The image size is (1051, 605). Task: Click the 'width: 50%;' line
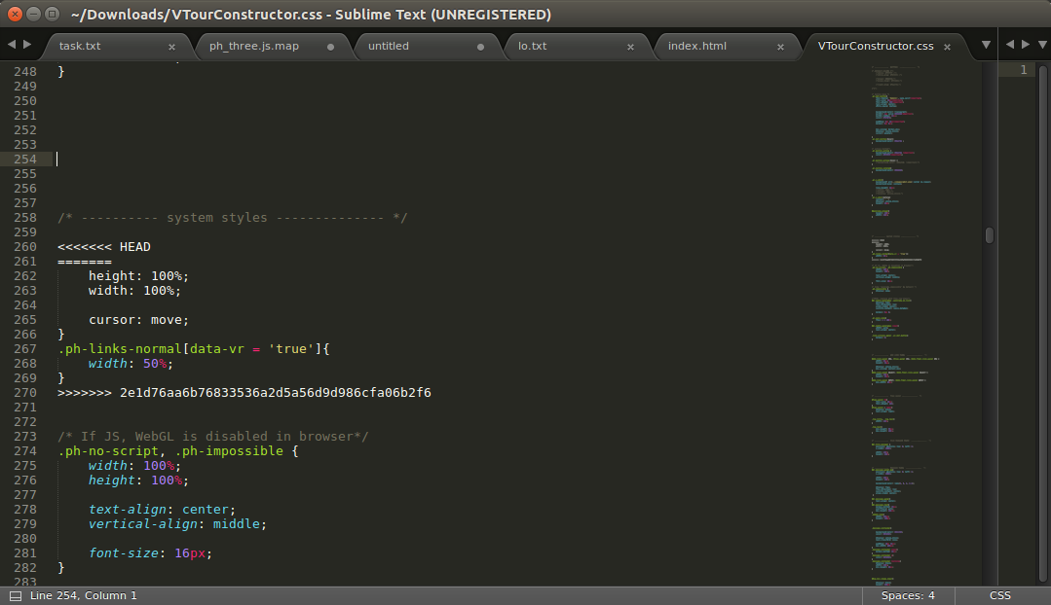131,364
